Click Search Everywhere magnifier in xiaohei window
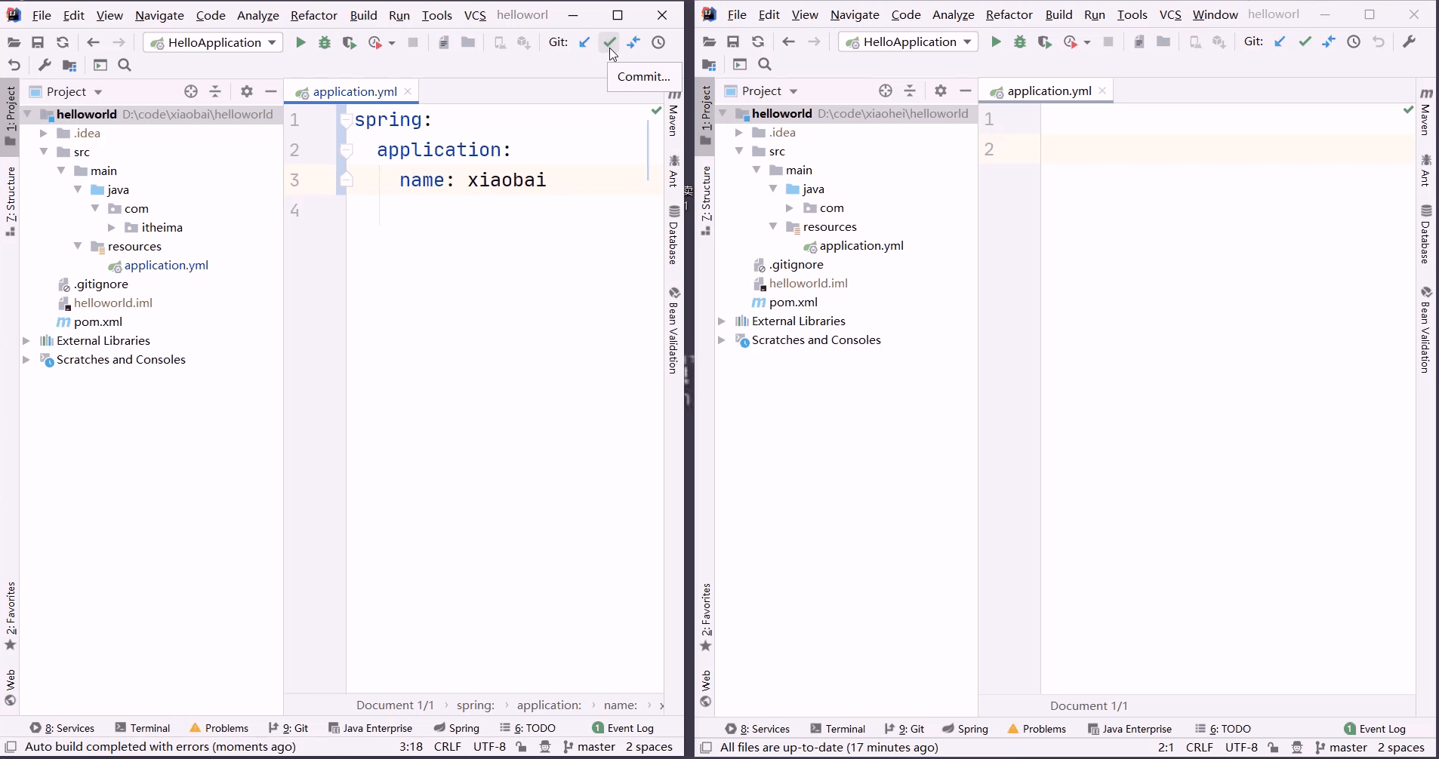 pyautogui.click(x=765, y=65)
